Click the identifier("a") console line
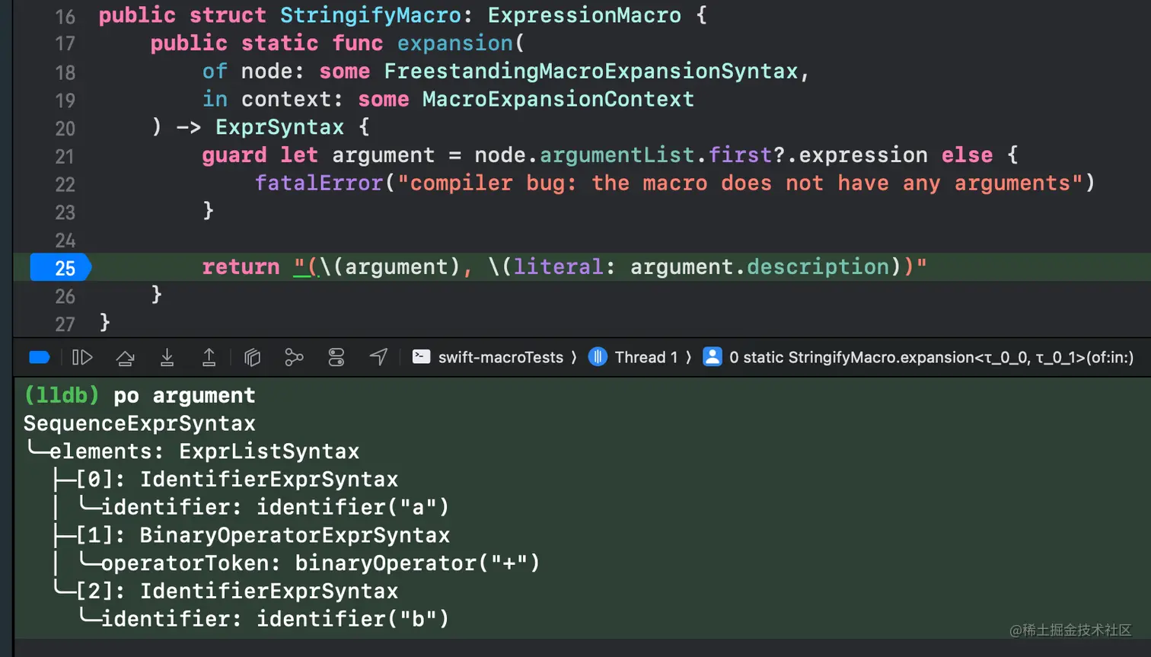This screenshot has height=657, width=1151. pyautogui.click(x=275, y=508)
